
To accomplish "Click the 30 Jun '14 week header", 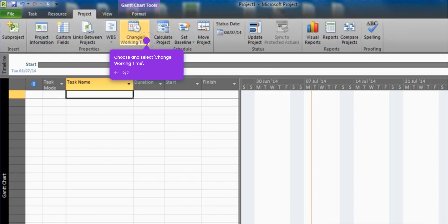I will click(267, 81).
